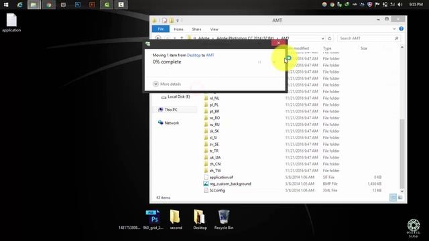This screenshot has height=241, width=429.
Task: Close the move progress dialog
Action: click(x=279, y=43)
